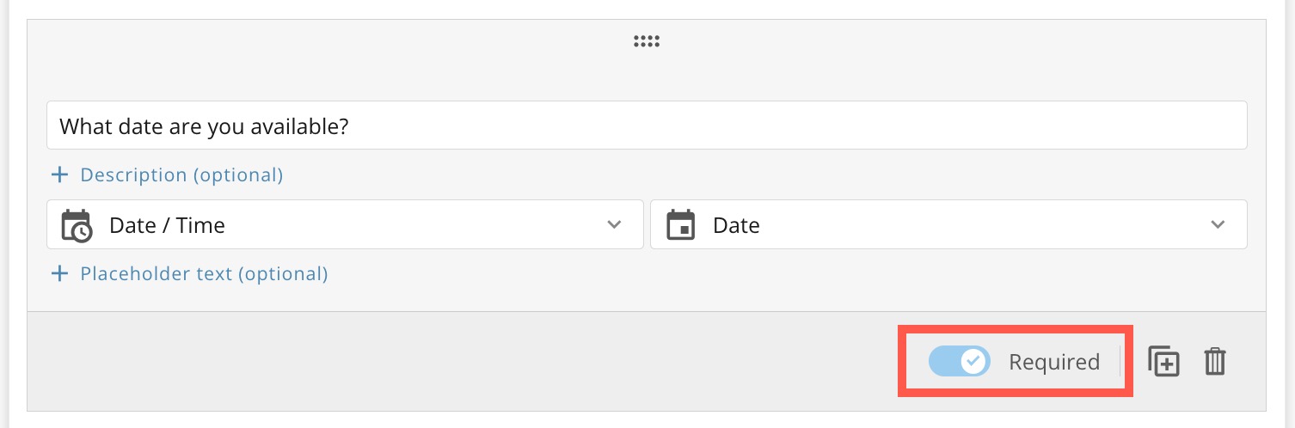This screenshot has height=428, width=1295.
Task: Click the calendar-clock icon beside Date / Time
Action: click(x=77, y=226)
